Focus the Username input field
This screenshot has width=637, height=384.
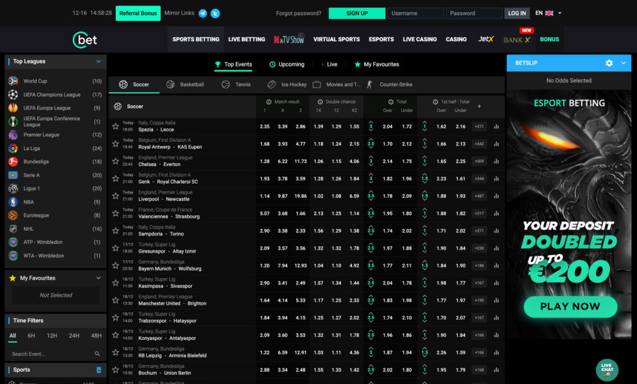(415, 14)
